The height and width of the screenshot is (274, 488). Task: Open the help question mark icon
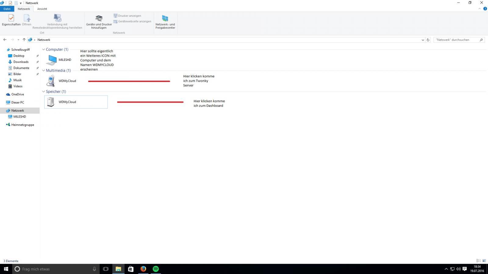(x=485, y=9)
